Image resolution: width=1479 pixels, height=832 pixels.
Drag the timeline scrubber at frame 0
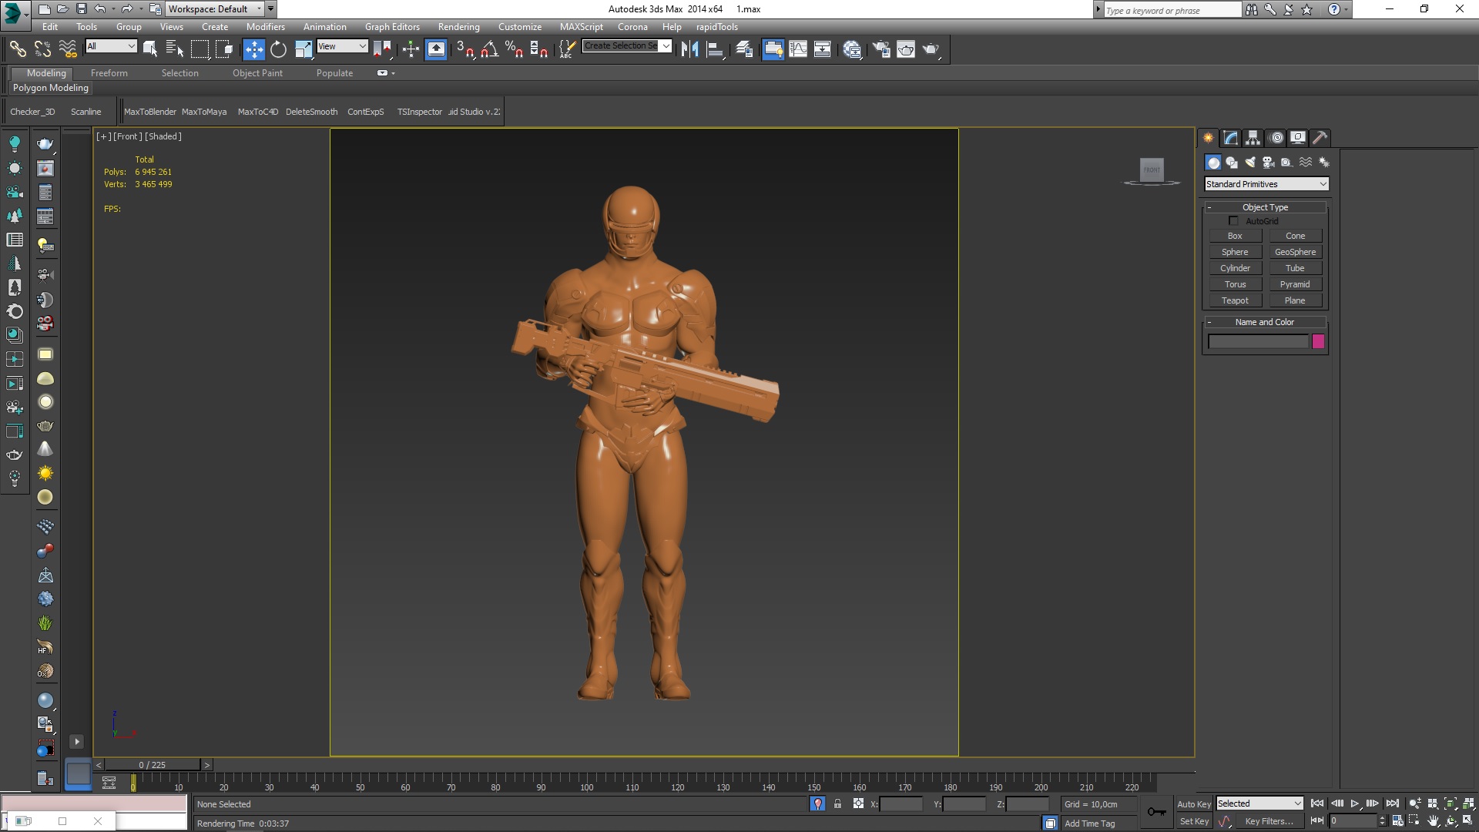(133, 784)
